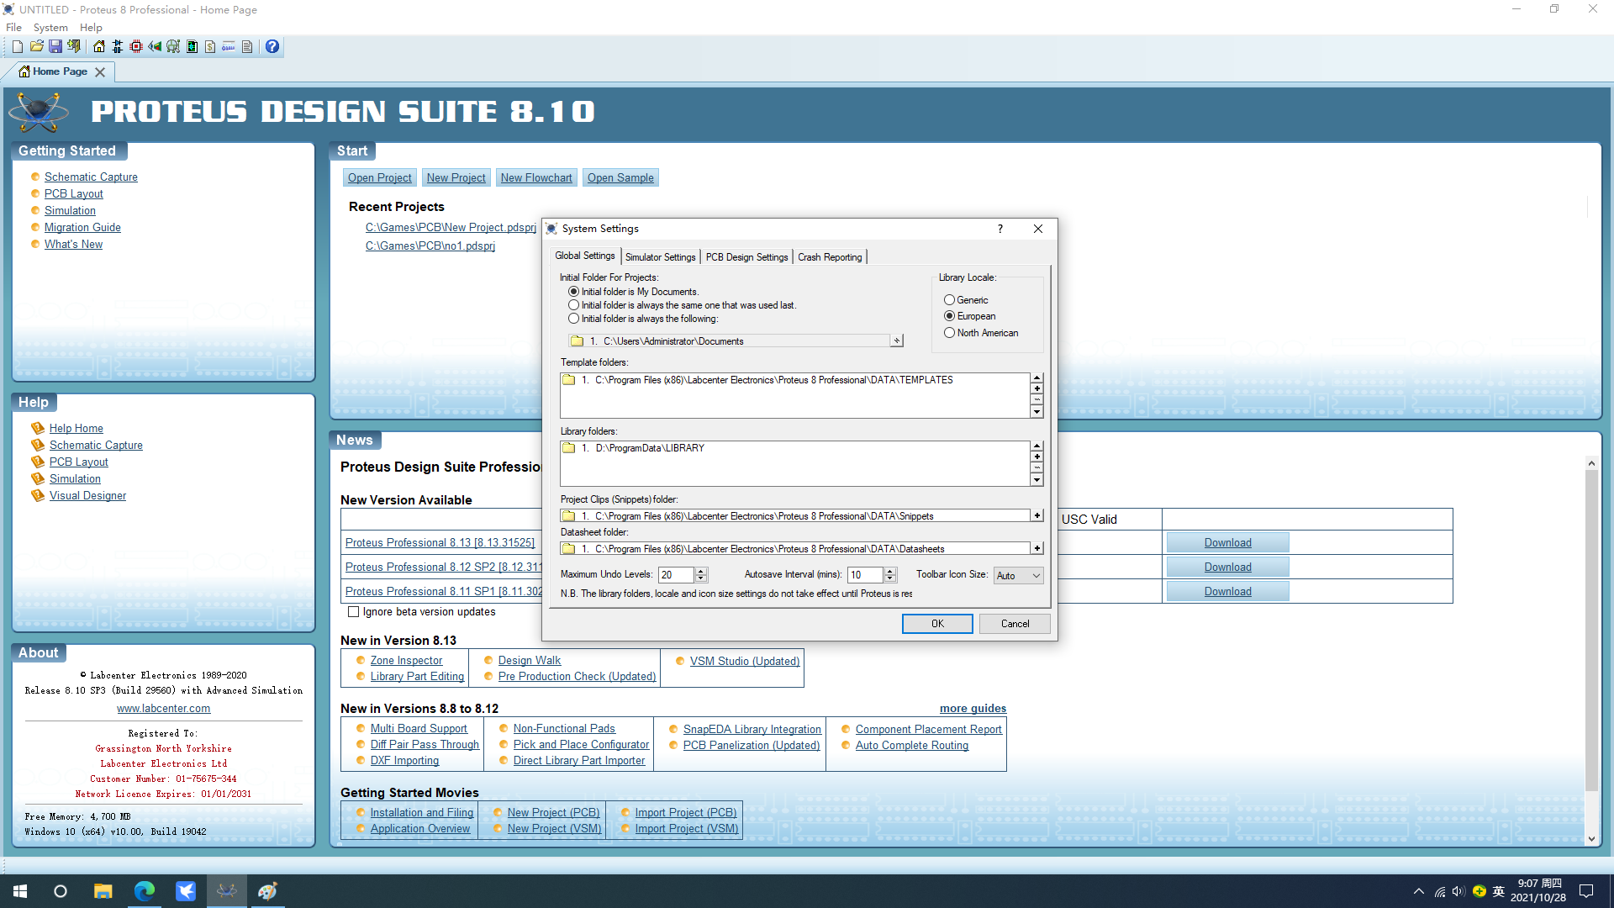Increase Maximum Undo Levels with spinner

coord(701,571)
